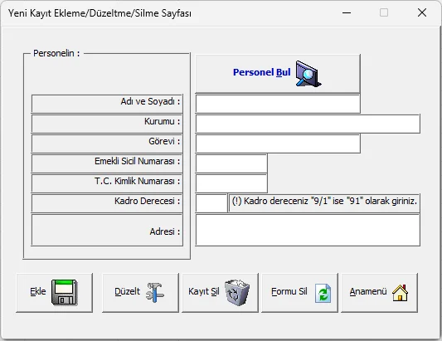
Task: Select the Kurumu text box
Action: pyautogui.click(x=308, y=124)
